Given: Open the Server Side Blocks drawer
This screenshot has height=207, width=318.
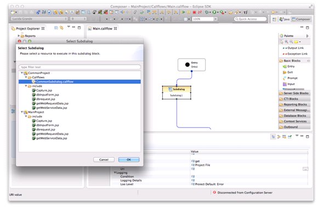Looking at the screenshot, I should 294,93.
